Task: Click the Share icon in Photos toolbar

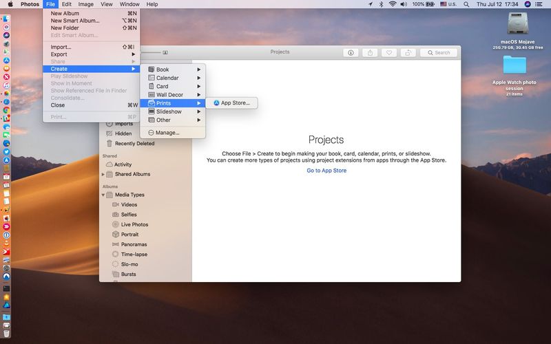Action: pos(370,53)
